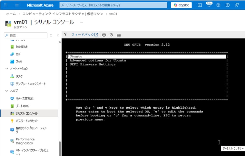Open the hamburger portal menu
Image resolution: width=245 pixels, height=156 pixels.
17,5
